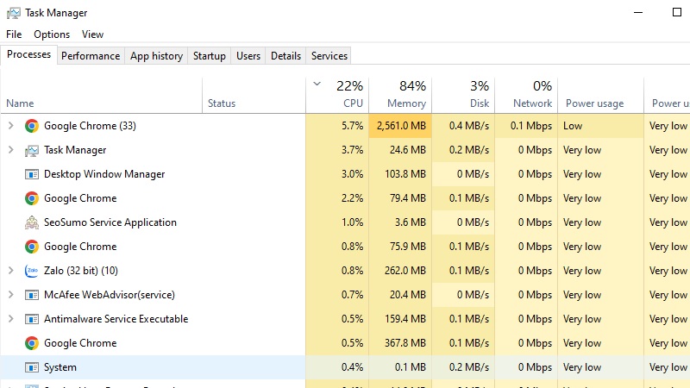This screenshot has width=690, height=388.
Task: Sort by the 3% Disk header
Action: pos(463,96)
